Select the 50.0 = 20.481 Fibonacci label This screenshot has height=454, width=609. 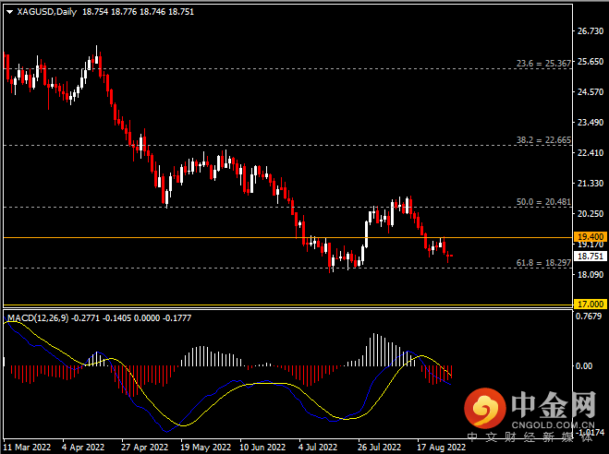pos(543,201)
